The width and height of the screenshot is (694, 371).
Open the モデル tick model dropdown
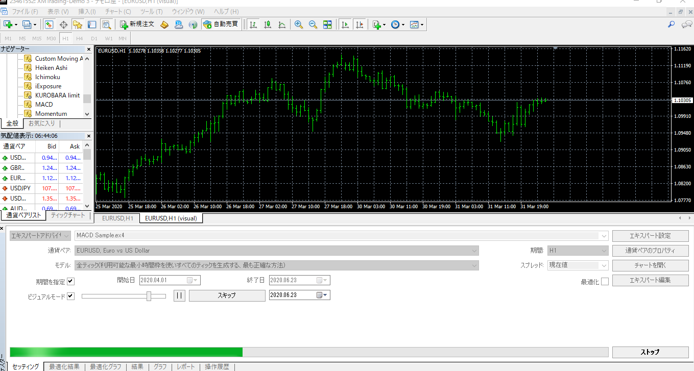pyautogui.click(x=475, y=265)
